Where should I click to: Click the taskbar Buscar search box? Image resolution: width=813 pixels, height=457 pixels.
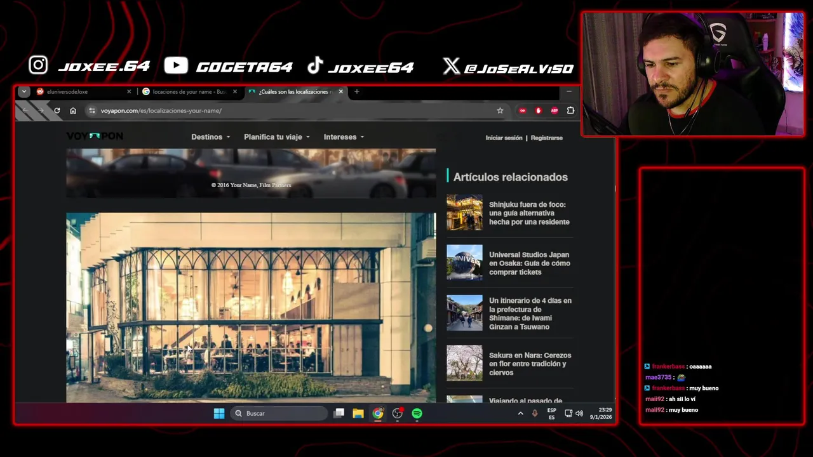pos(279,413)
